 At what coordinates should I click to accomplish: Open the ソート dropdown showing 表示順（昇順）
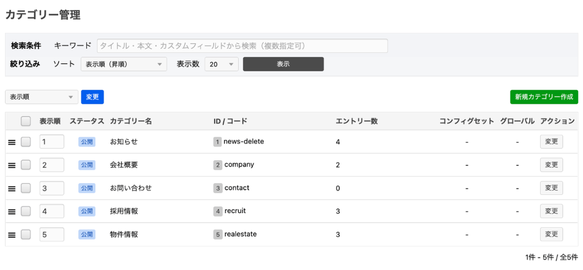(x=123, y=64)
